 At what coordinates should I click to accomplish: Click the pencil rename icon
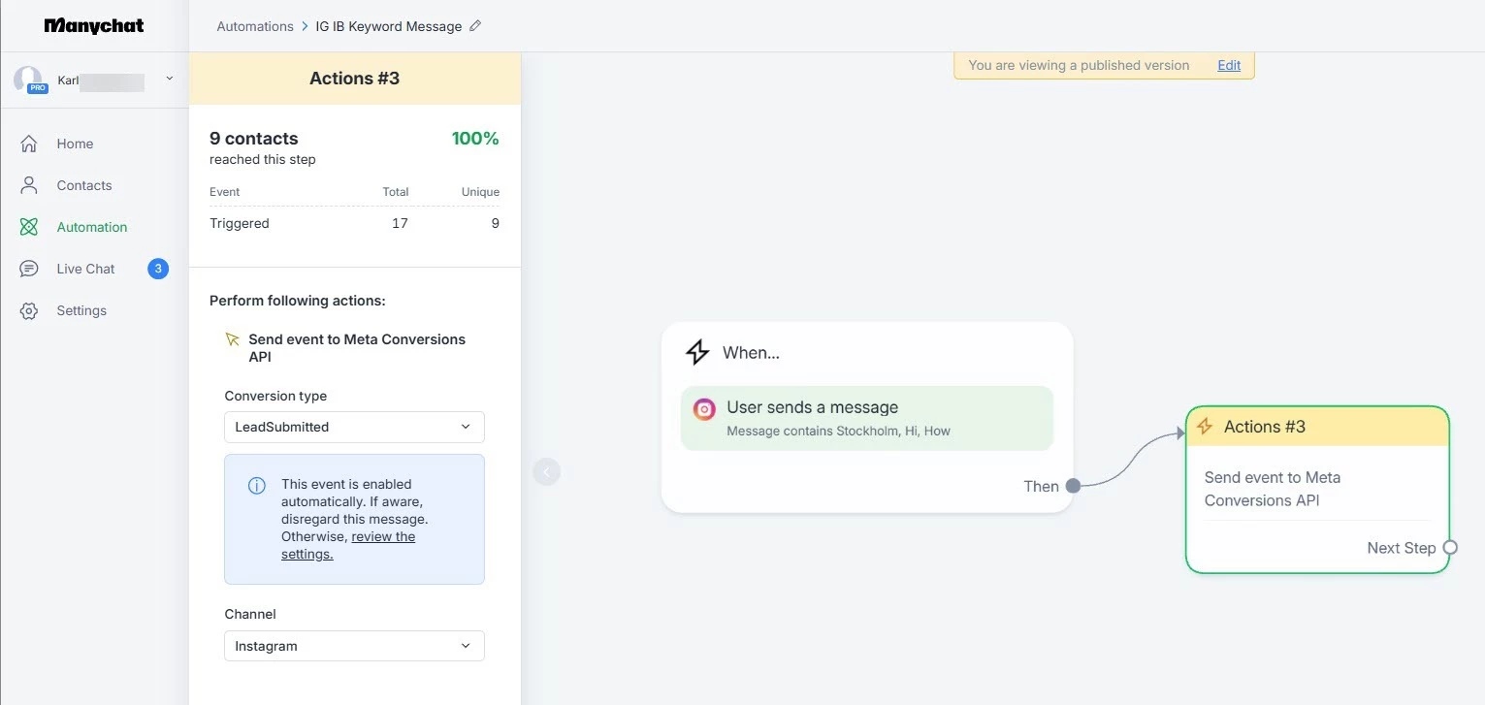coord(475,26)
